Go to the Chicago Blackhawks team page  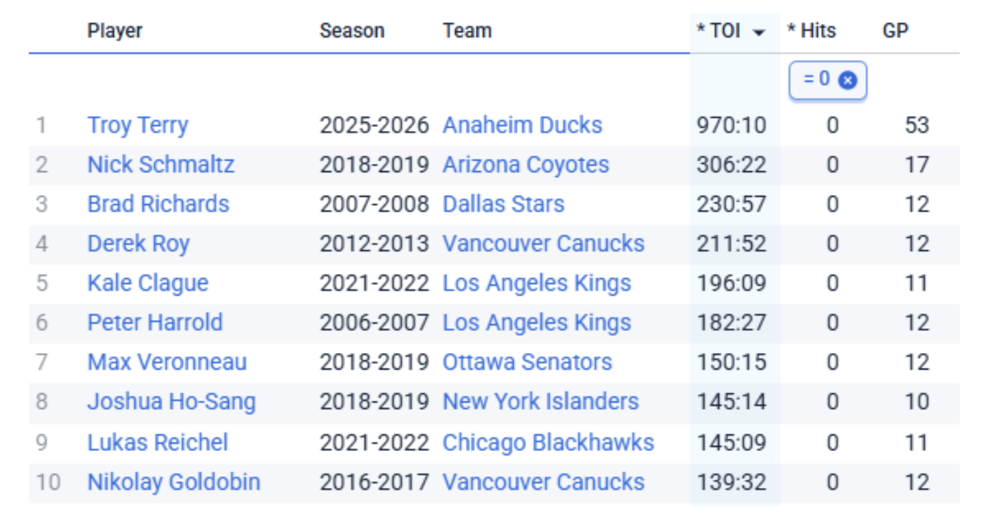tap(548, 443)
